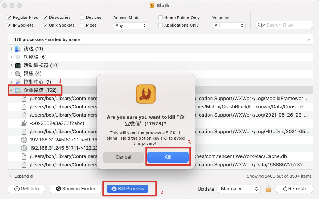319x199 pixels.
Task: Enable the Pipes checkbox
Action: [x=82, y=25]
